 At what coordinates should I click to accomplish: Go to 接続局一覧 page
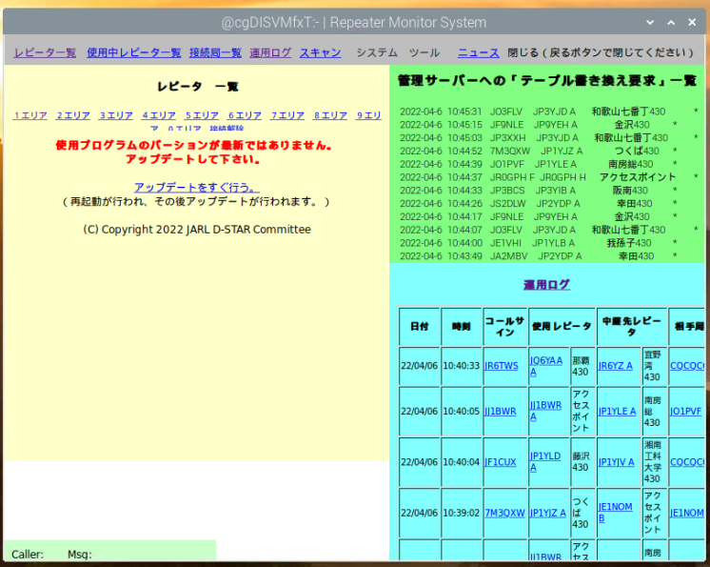[x=215, y=52]
